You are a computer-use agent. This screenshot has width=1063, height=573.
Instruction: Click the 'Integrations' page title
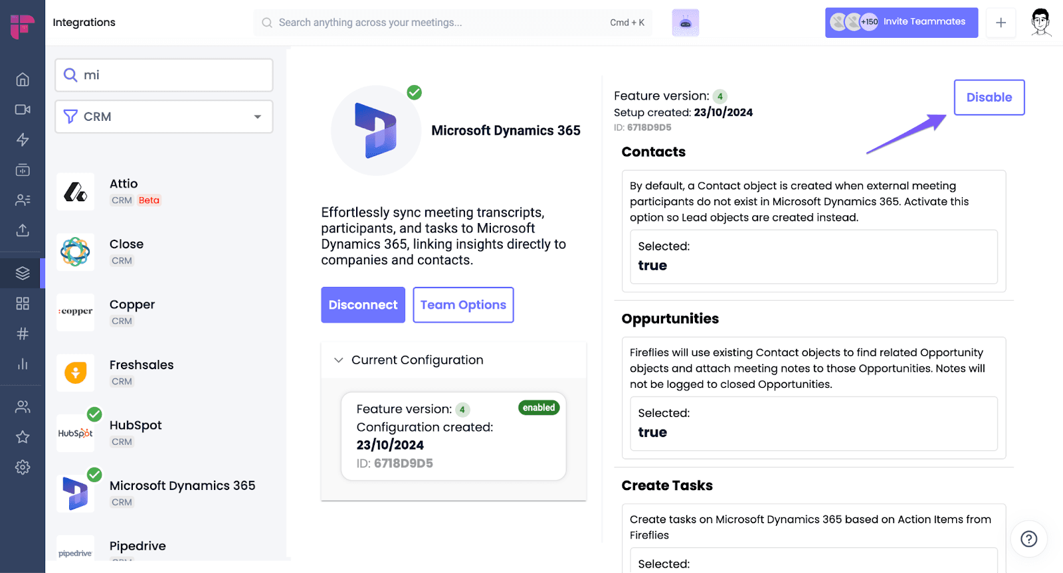click(84, 23)
